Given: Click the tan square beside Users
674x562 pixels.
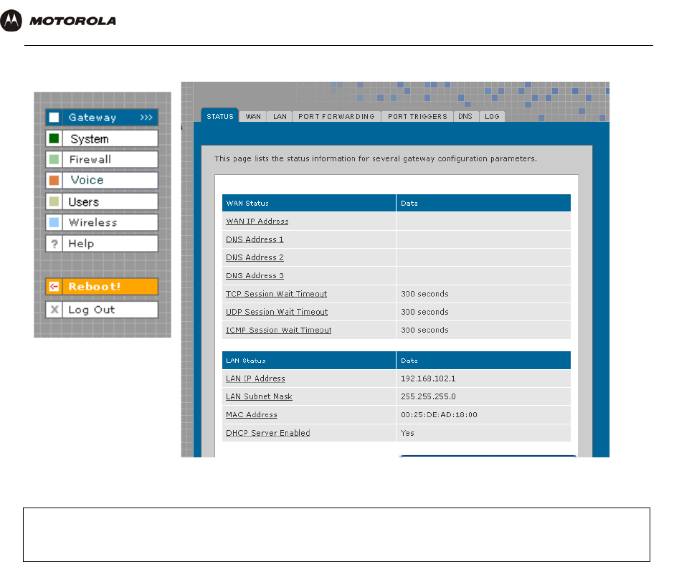Looking at the screenshot, I should tap(54, 201).
